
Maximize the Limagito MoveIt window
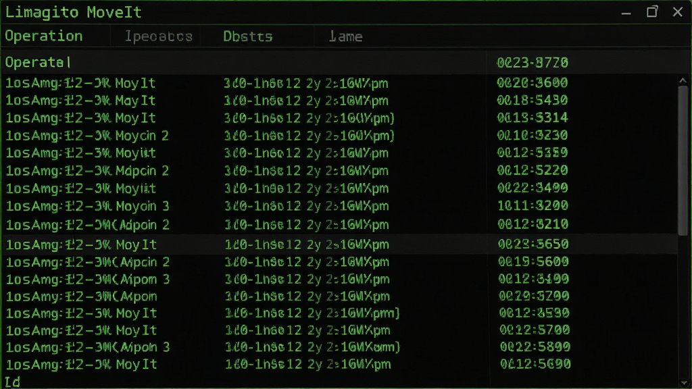(652, 12)
